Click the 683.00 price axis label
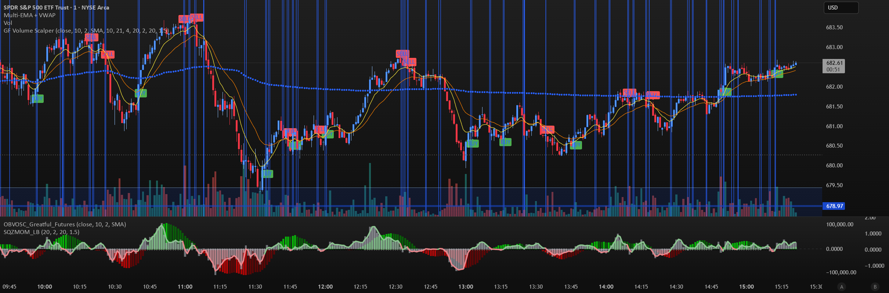Viewport: 889px width, 293px height. (x=834, y=47)
